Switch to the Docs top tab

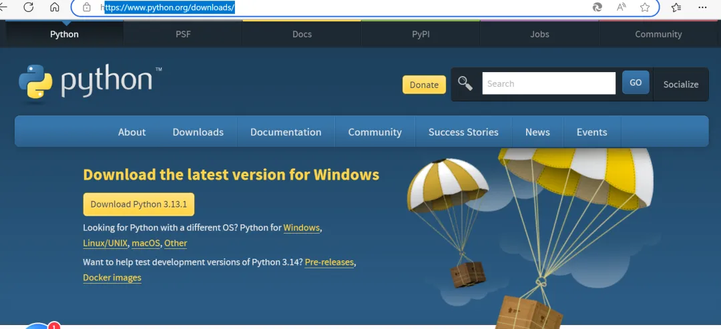(302, 34)
